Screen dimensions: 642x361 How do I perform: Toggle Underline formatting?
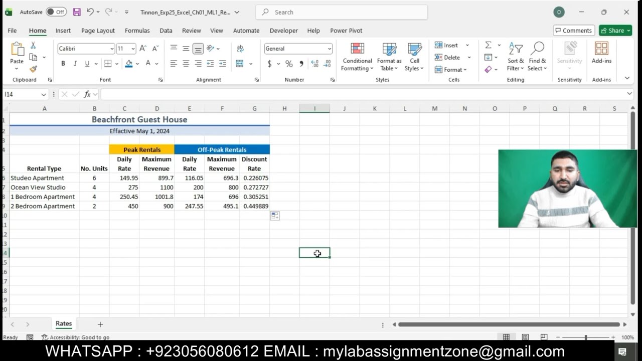(87, 64)
